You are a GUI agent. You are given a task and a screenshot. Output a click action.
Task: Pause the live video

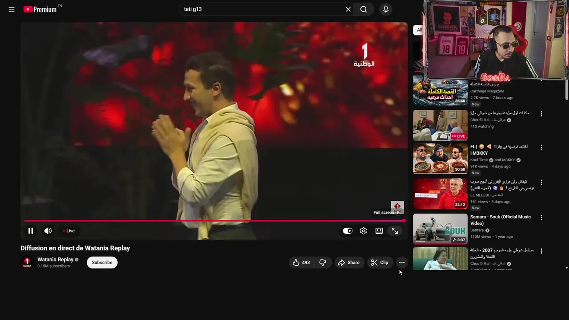31,231
